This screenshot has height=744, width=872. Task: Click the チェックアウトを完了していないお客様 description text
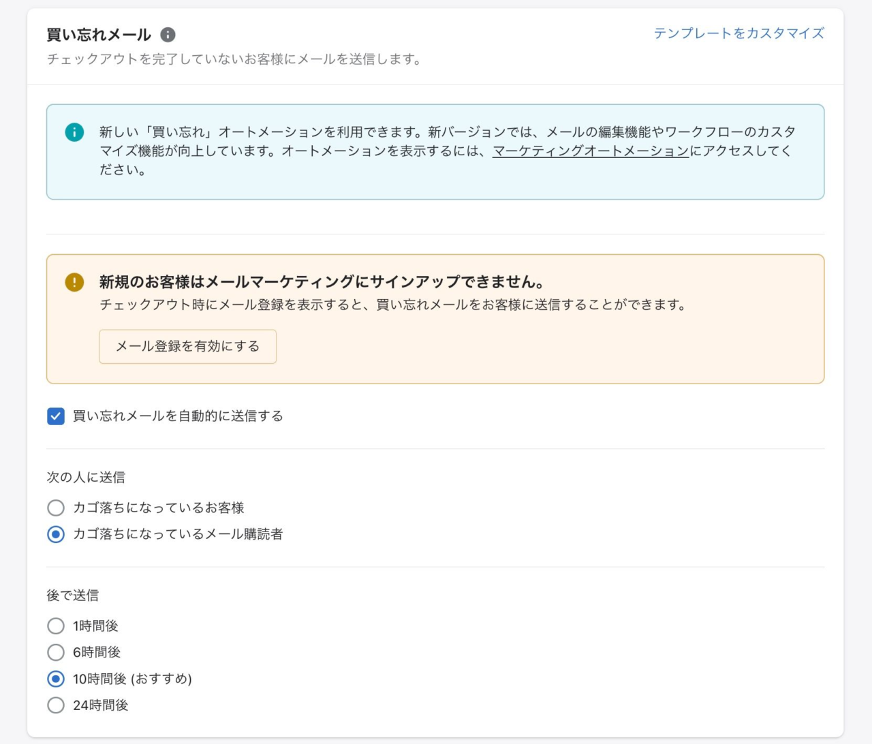click(235, 59)
